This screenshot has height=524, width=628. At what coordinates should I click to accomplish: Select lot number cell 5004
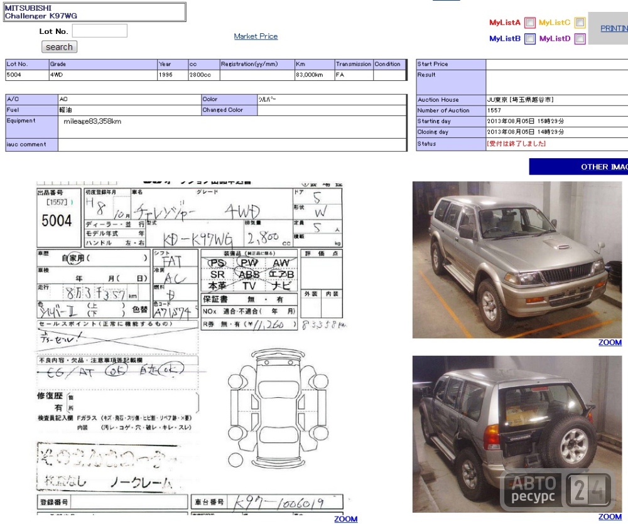[27, 75]
